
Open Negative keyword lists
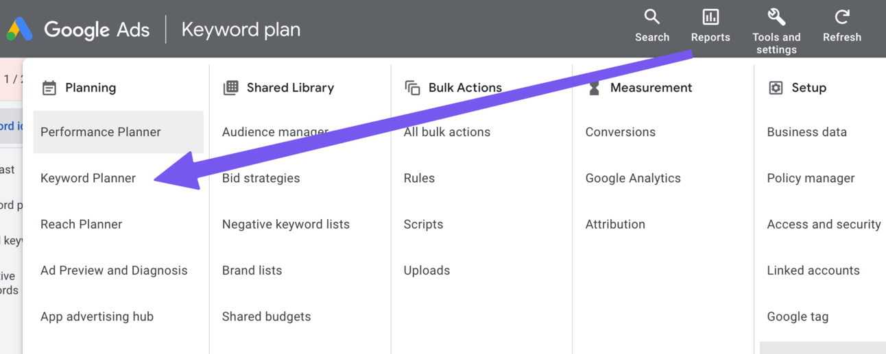[x=286, y=224]
